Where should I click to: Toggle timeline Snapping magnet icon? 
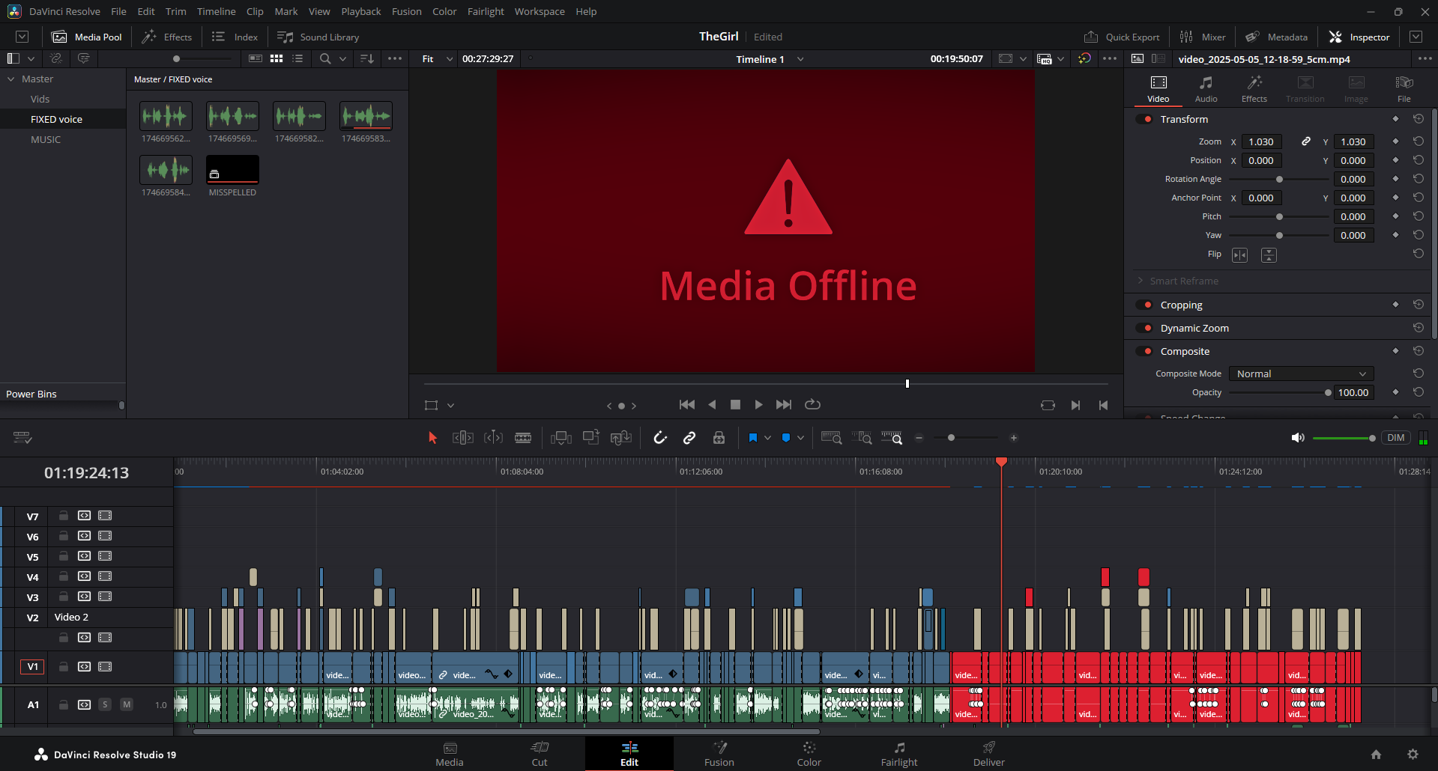pyautogui.click(x=660, y=438)
